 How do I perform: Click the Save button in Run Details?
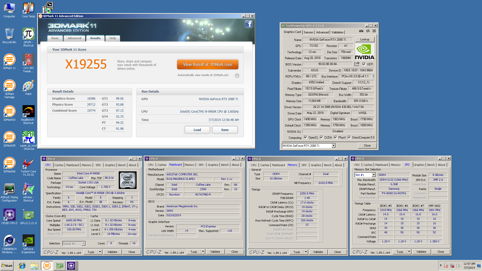(x=225, y=130)
